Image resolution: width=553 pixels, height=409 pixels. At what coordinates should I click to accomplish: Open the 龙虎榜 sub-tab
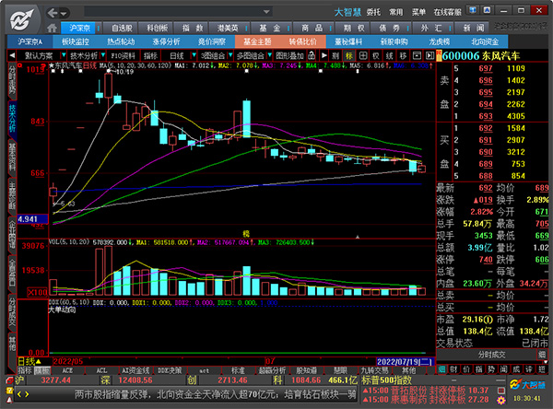[440, 41]
